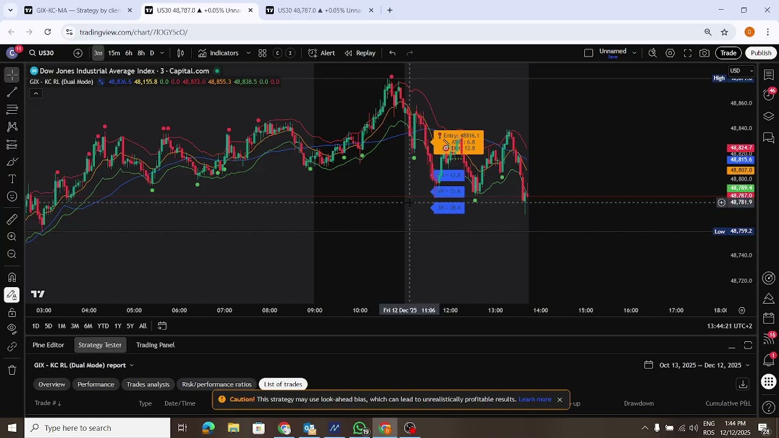This screenshot has width=779, height=438.
Task: Toggle stay in drawing mode pencil-lock
Action: 12,295
